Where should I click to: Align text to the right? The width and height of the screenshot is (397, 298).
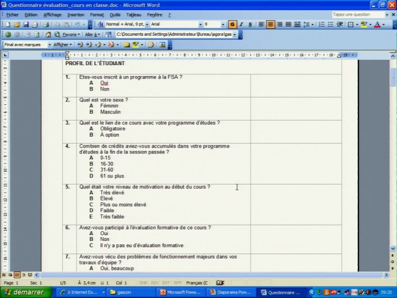tap(279, 25)
